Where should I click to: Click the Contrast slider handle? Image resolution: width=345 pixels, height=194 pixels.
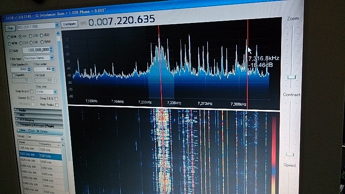tap(290, 154)
